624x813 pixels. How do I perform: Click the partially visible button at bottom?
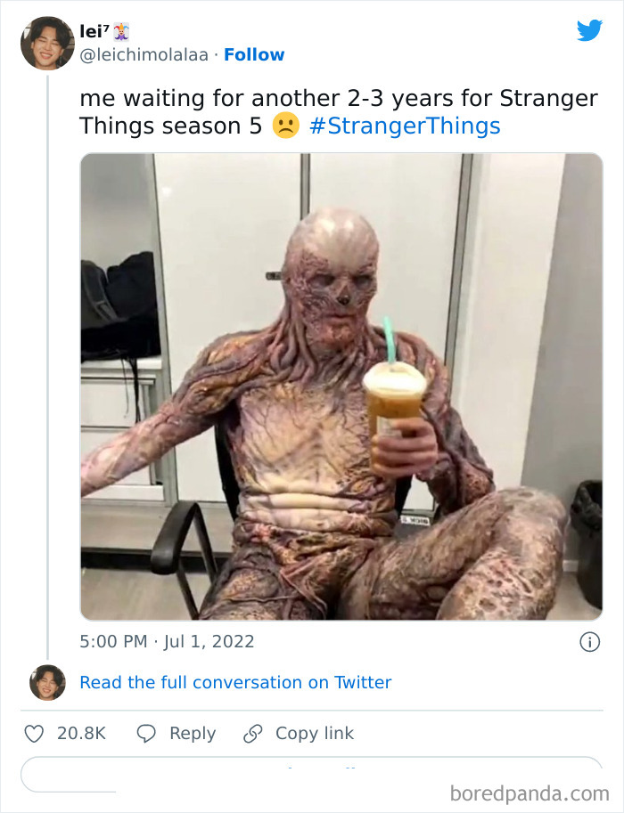(312, 773)
